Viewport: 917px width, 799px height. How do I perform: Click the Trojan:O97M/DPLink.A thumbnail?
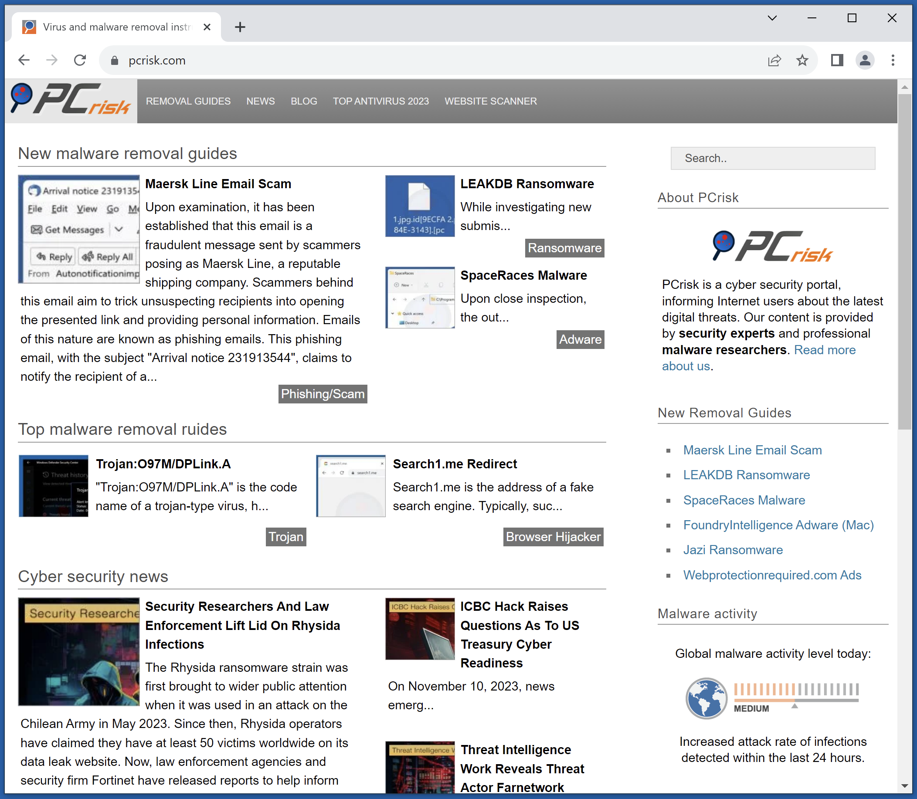pyautogui.click(x=54, y=486)
